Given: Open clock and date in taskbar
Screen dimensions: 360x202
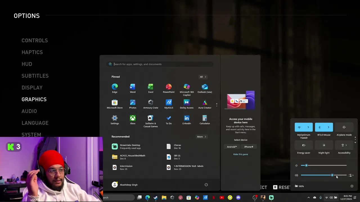Looking at the screenshot, I should (348, 198).
